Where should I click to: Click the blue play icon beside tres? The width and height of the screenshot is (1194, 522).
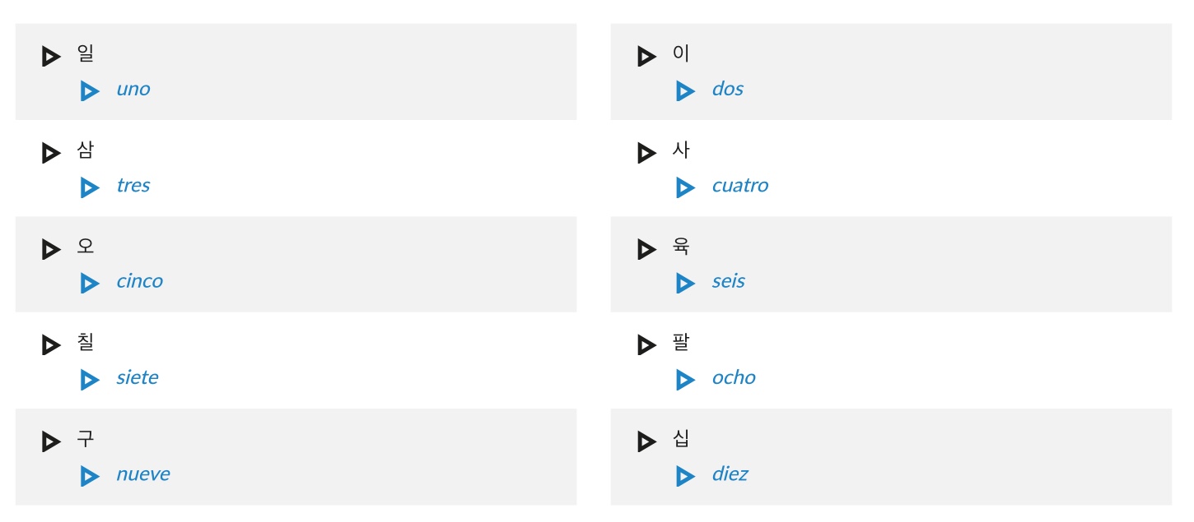click(90, 187)
